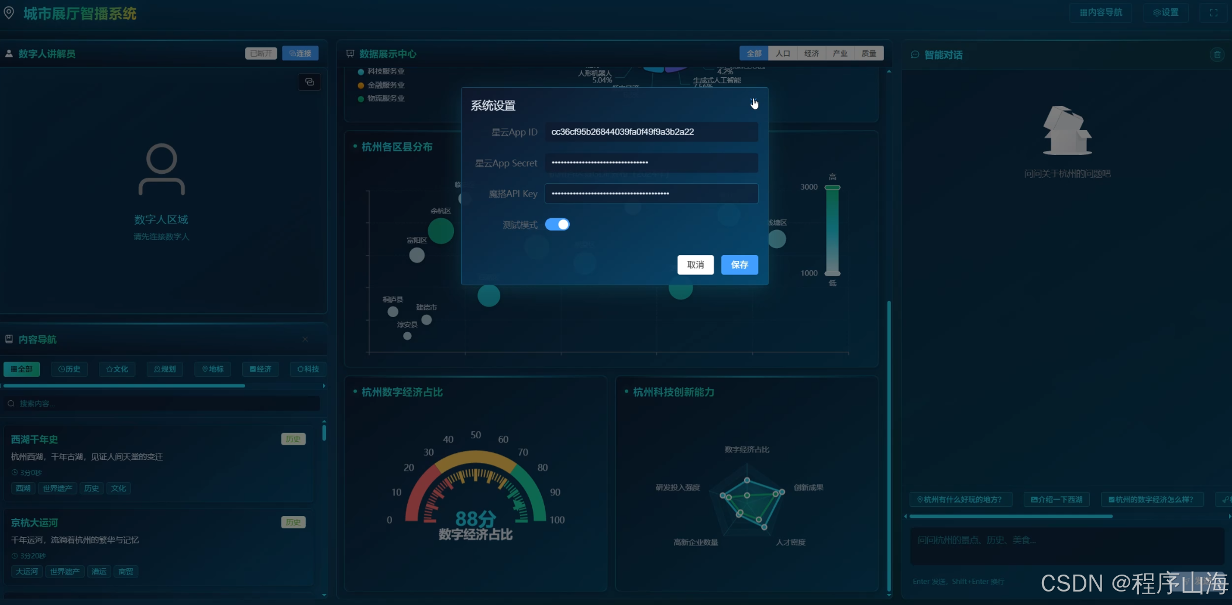
Task: Click the 已断开 status tag
Action: [x=261, y=53]
